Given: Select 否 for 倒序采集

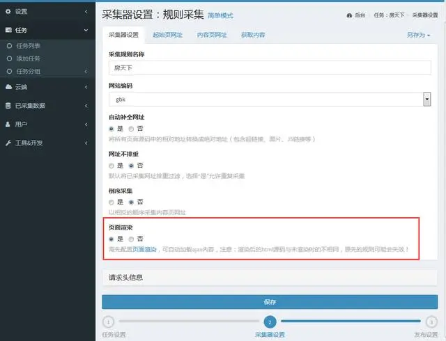Looking at the screenshot, I should coord(131,202).
